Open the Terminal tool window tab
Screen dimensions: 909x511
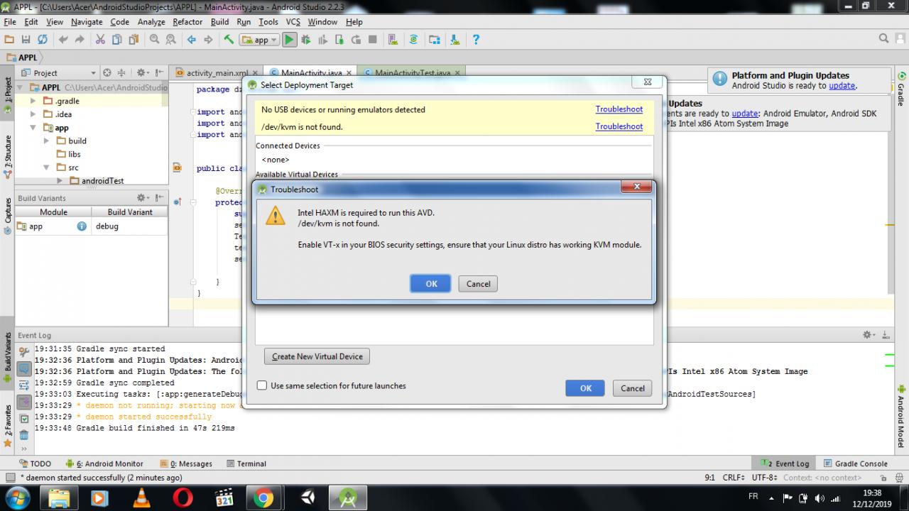click(x=246, y=463)
